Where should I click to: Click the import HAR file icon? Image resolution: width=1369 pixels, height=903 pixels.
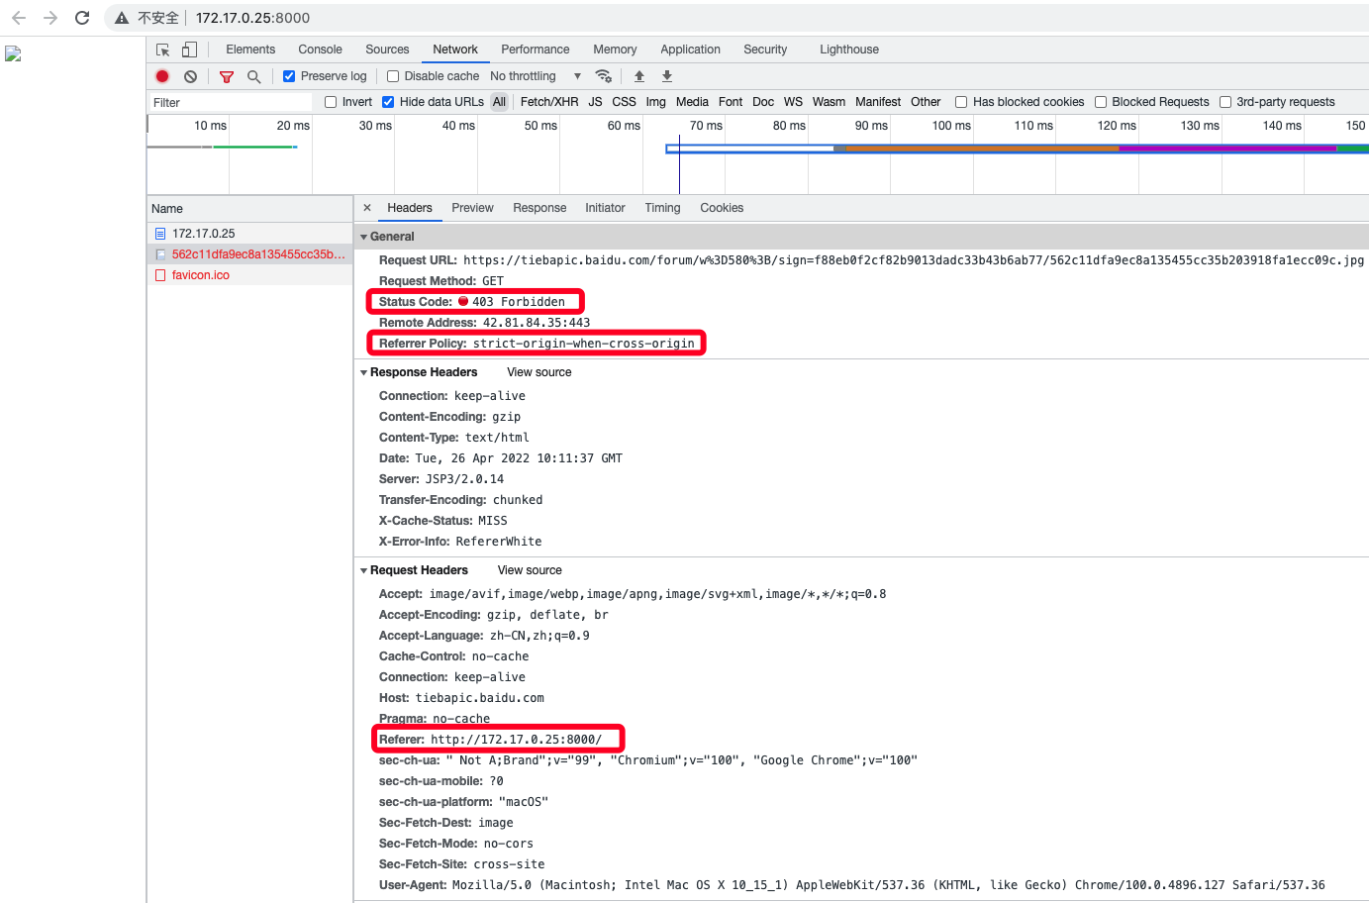click(638, 76)
